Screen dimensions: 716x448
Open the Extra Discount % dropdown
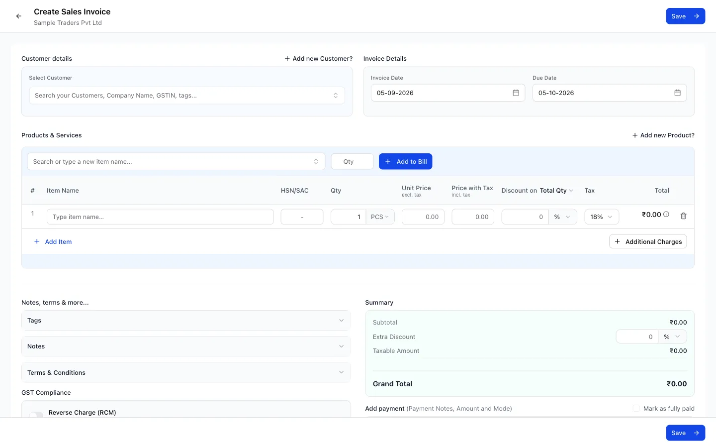tap(673, 337)
